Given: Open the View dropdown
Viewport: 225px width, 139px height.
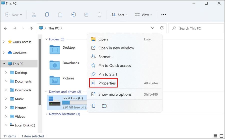Looking at the screenshot, I should coord(143,15).
